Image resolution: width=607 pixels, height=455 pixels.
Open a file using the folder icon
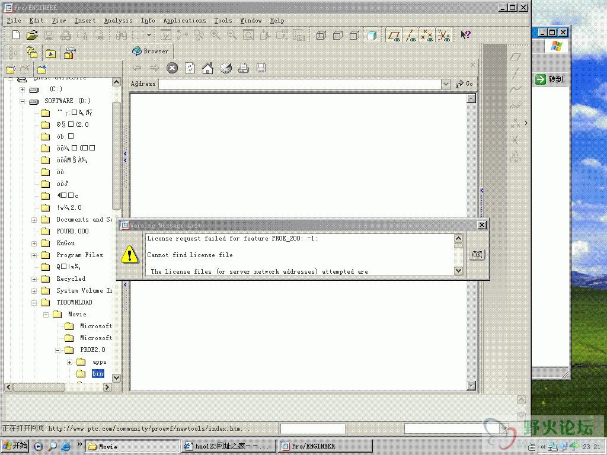click(x=32, y=35)
